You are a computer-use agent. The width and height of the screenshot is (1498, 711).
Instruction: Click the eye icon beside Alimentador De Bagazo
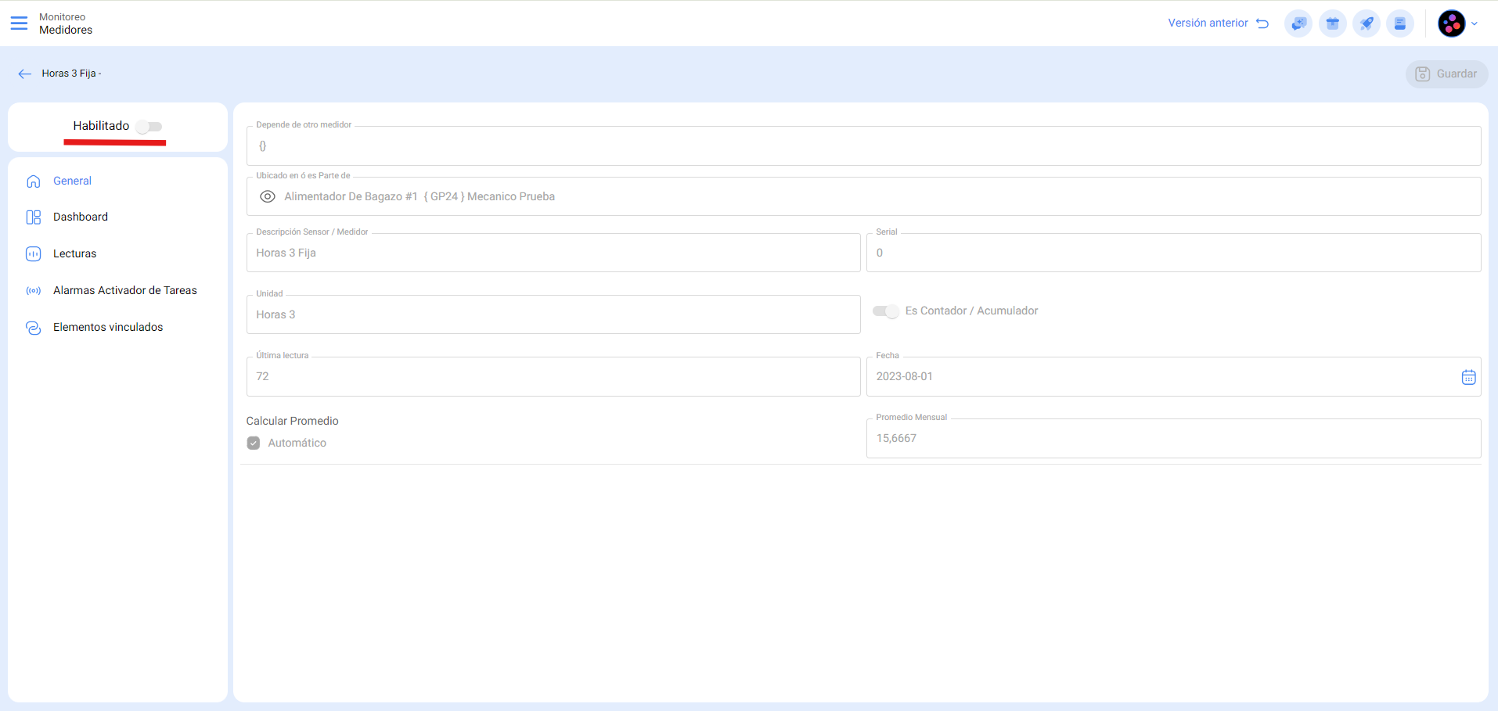(268, 197)
